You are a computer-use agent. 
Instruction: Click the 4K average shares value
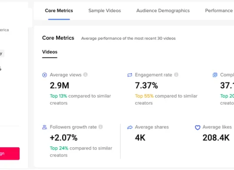point(140,138)
